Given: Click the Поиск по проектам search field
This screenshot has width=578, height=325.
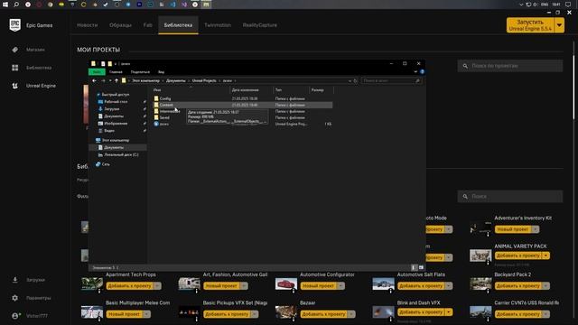Looking at the screenshot, I should [x=510, y=66].
